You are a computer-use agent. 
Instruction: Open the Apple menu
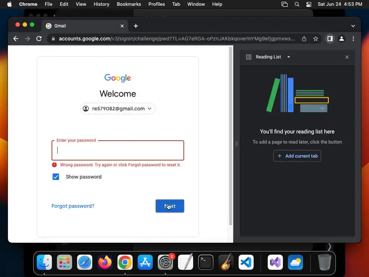point(9,4)
